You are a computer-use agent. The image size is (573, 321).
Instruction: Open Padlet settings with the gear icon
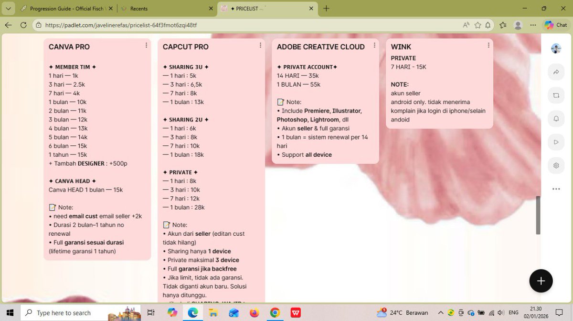[x=555, y=165]
